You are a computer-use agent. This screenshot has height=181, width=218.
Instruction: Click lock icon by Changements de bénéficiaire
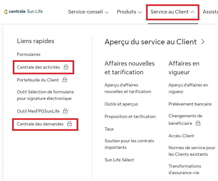[x=198, y=123]
